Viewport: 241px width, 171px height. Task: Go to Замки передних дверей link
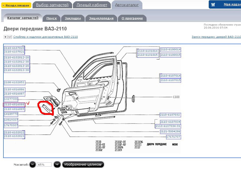tap(216, 37)
